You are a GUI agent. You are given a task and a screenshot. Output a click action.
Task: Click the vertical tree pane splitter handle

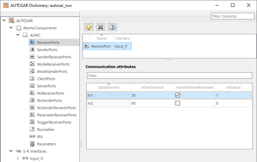pos(81,144)
